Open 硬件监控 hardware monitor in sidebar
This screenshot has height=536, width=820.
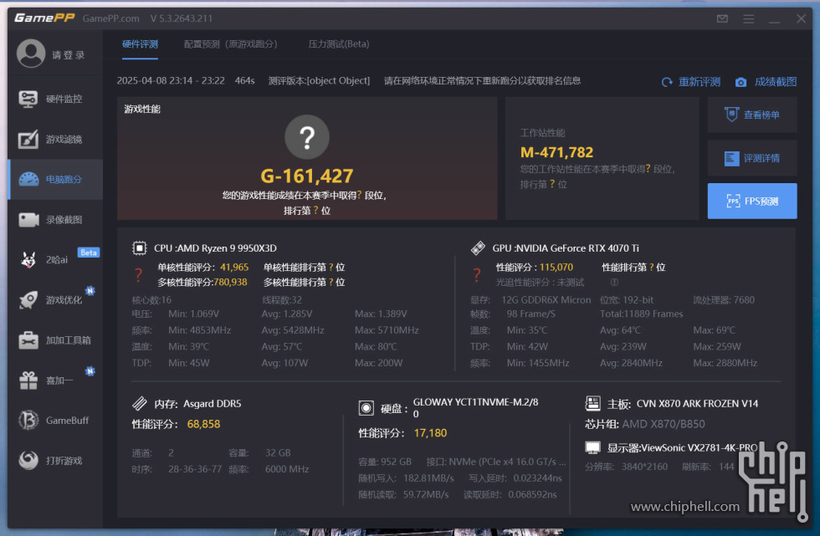click(55, 99)
